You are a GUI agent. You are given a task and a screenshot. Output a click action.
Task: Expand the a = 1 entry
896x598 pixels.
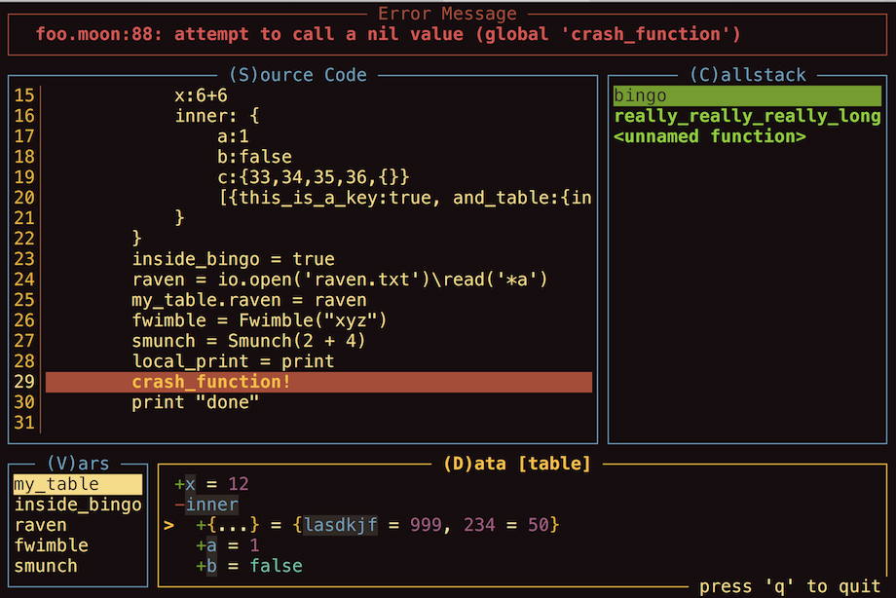coord(201,545)
